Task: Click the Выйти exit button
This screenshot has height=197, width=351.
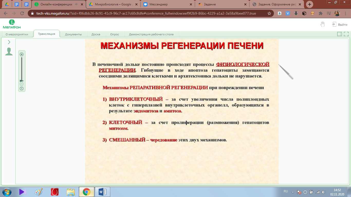Action: tap(340, 24)
